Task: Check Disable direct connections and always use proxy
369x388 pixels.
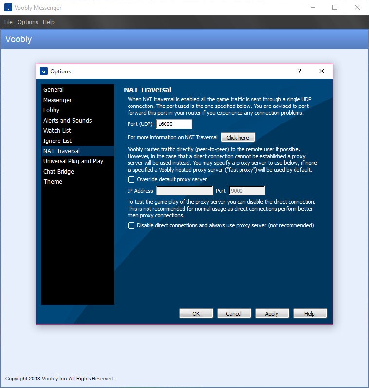Action: pos(131,225)
